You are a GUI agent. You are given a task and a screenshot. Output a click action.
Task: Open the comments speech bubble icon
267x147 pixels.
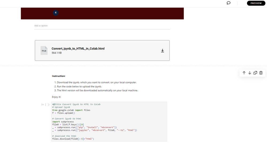pyautogui.click(x=229, y=3)
